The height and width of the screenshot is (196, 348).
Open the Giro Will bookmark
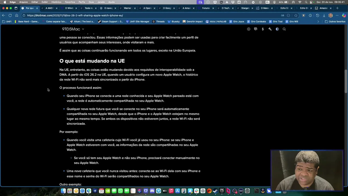click(292, 22)
